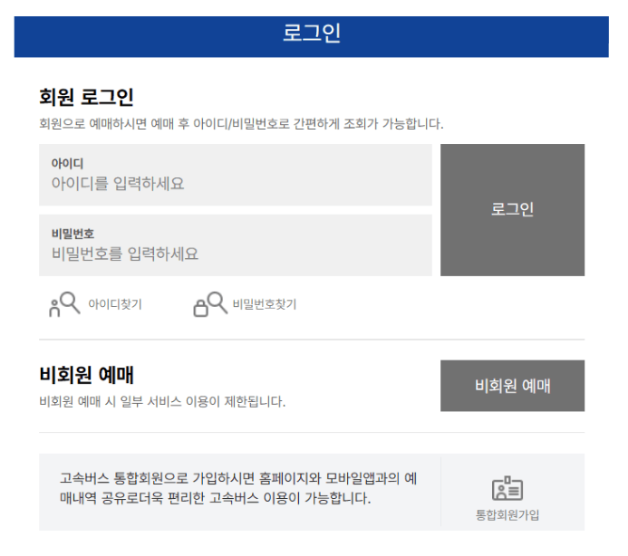Click the 회원 로그인 heading
The width and height of the screenshot is (628, 556).
[x=86, y=97]
